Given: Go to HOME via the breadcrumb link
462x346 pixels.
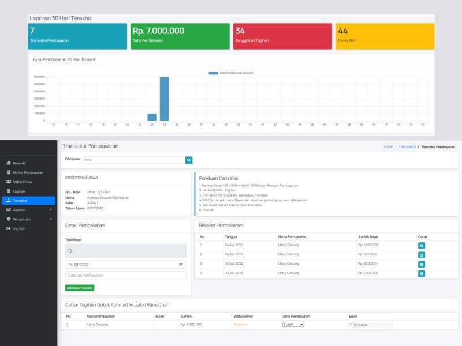Looking at the screenshot, I should pyautogui.click(x=389, y=147).
